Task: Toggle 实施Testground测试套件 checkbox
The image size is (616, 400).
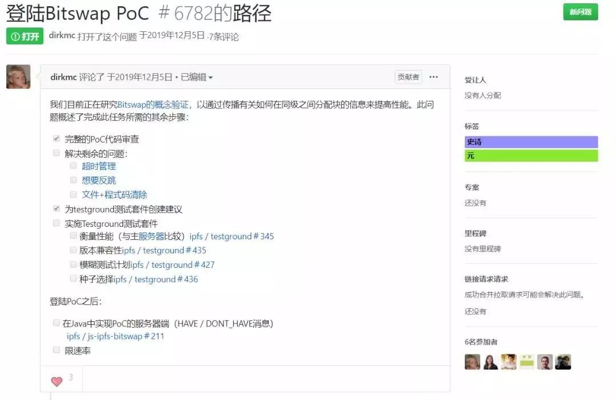Action: pos(56,223)
